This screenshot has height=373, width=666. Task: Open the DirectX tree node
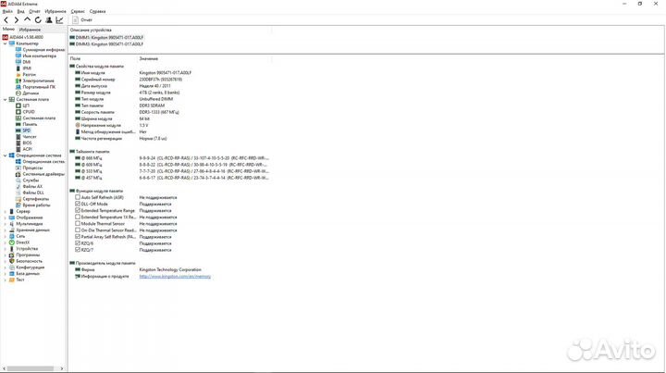23,242
